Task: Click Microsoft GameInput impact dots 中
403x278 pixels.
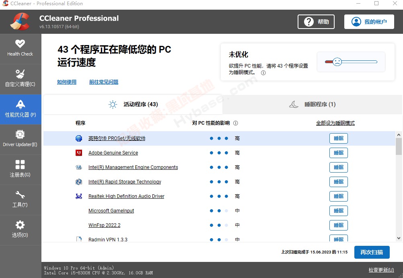Action: click(225, 211)
